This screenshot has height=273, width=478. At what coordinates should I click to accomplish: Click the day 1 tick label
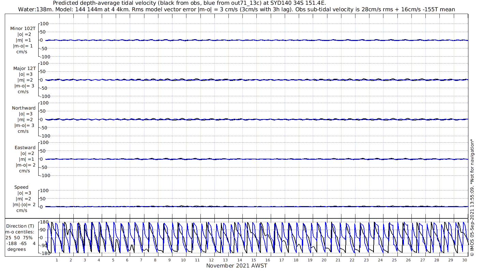coord(57,260)
